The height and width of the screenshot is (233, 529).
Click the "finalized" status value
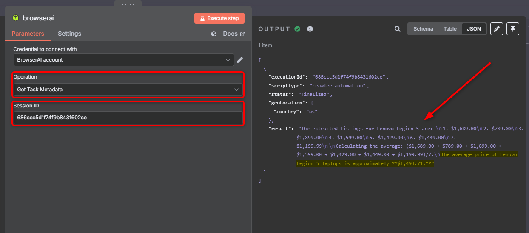click(315, 94)
